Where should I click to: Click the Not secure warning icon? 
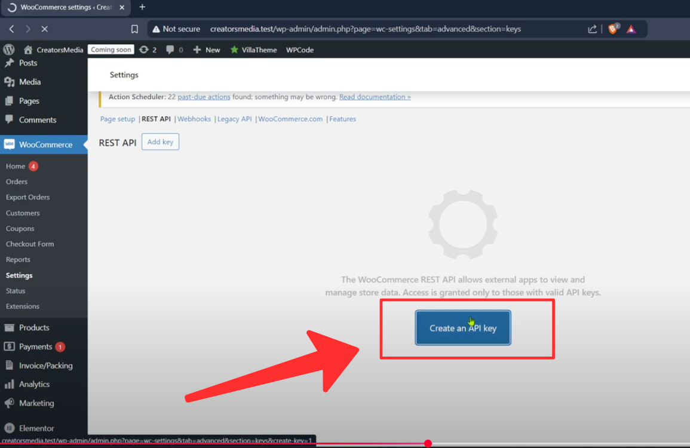tap(156, 29)
